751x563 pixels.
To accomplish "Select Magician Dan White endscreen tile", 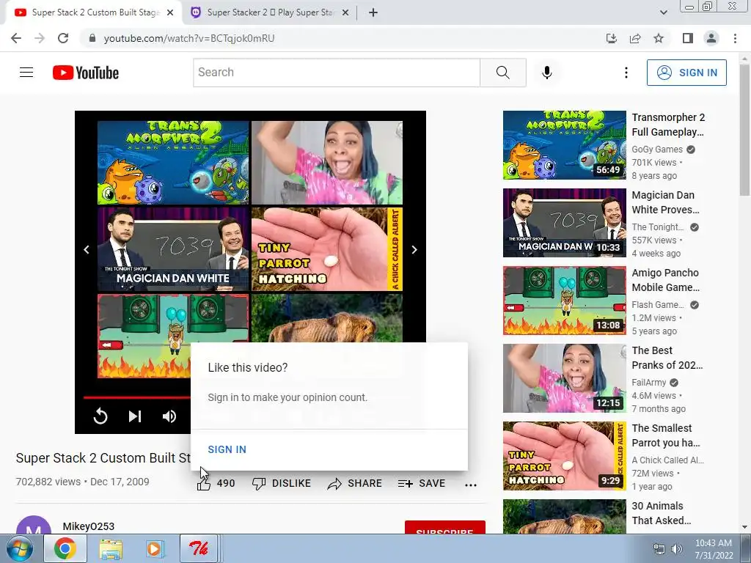I will (x=173, y=249).
